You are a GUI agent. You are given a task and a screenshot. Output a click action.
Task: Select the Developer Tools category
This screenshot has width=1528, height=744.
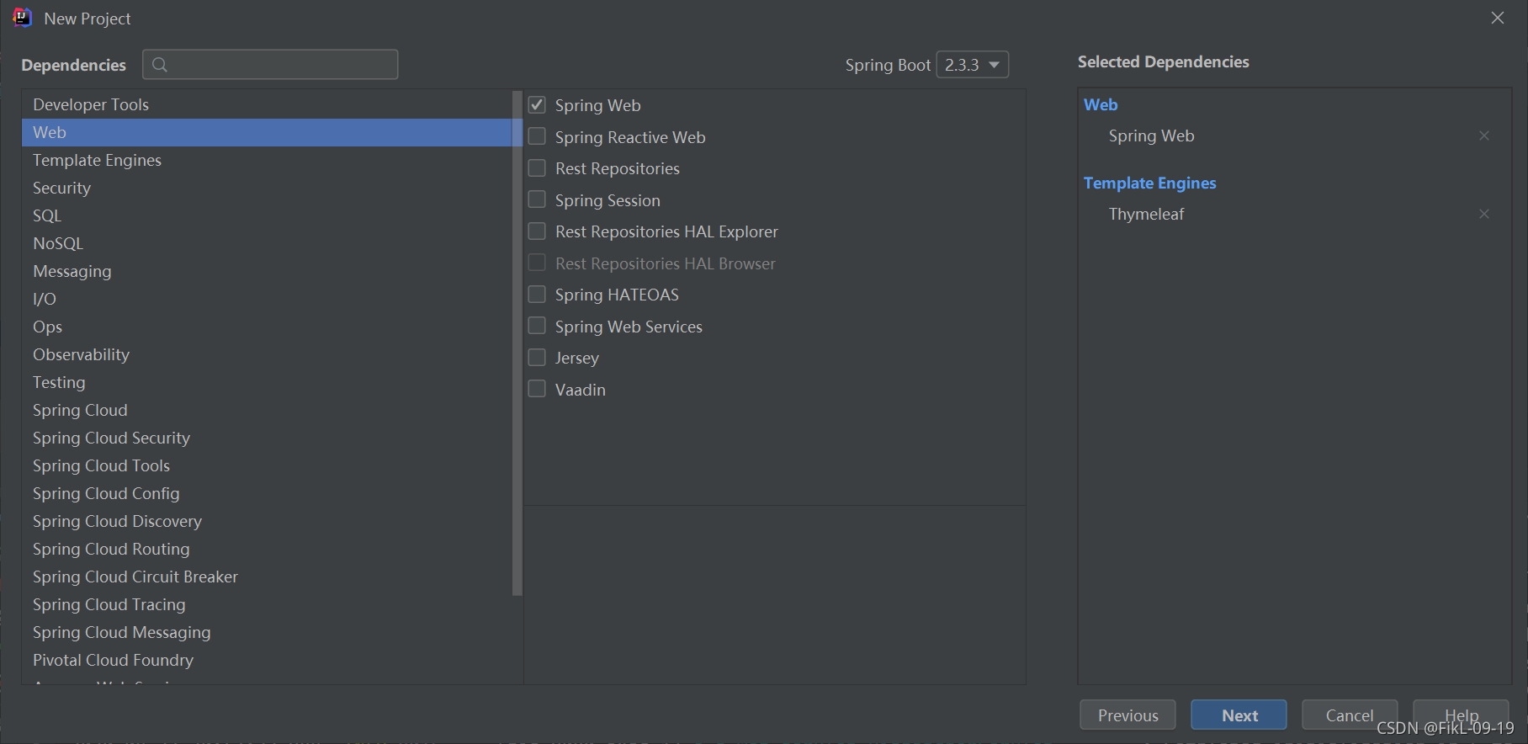click(x=267, y=104)
